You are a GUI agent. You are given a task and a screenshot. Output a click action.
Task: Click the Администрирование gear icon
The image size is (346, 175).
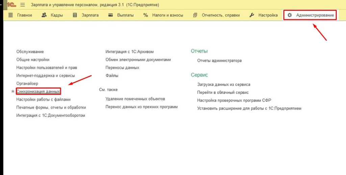pos(290,15)
